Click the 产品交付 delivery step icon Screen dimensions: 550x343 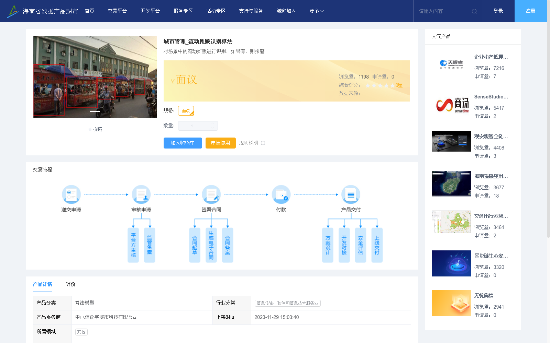pyautogui.click(x=351, y=194)
